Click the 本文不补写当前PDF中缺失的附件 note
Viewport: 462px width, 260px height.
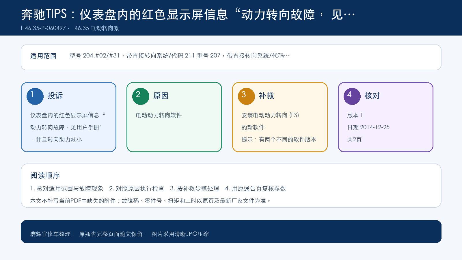(151, 201)
